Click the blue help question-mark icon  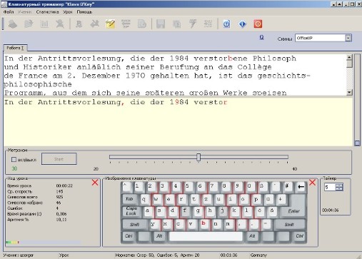[x=226, y=24]
